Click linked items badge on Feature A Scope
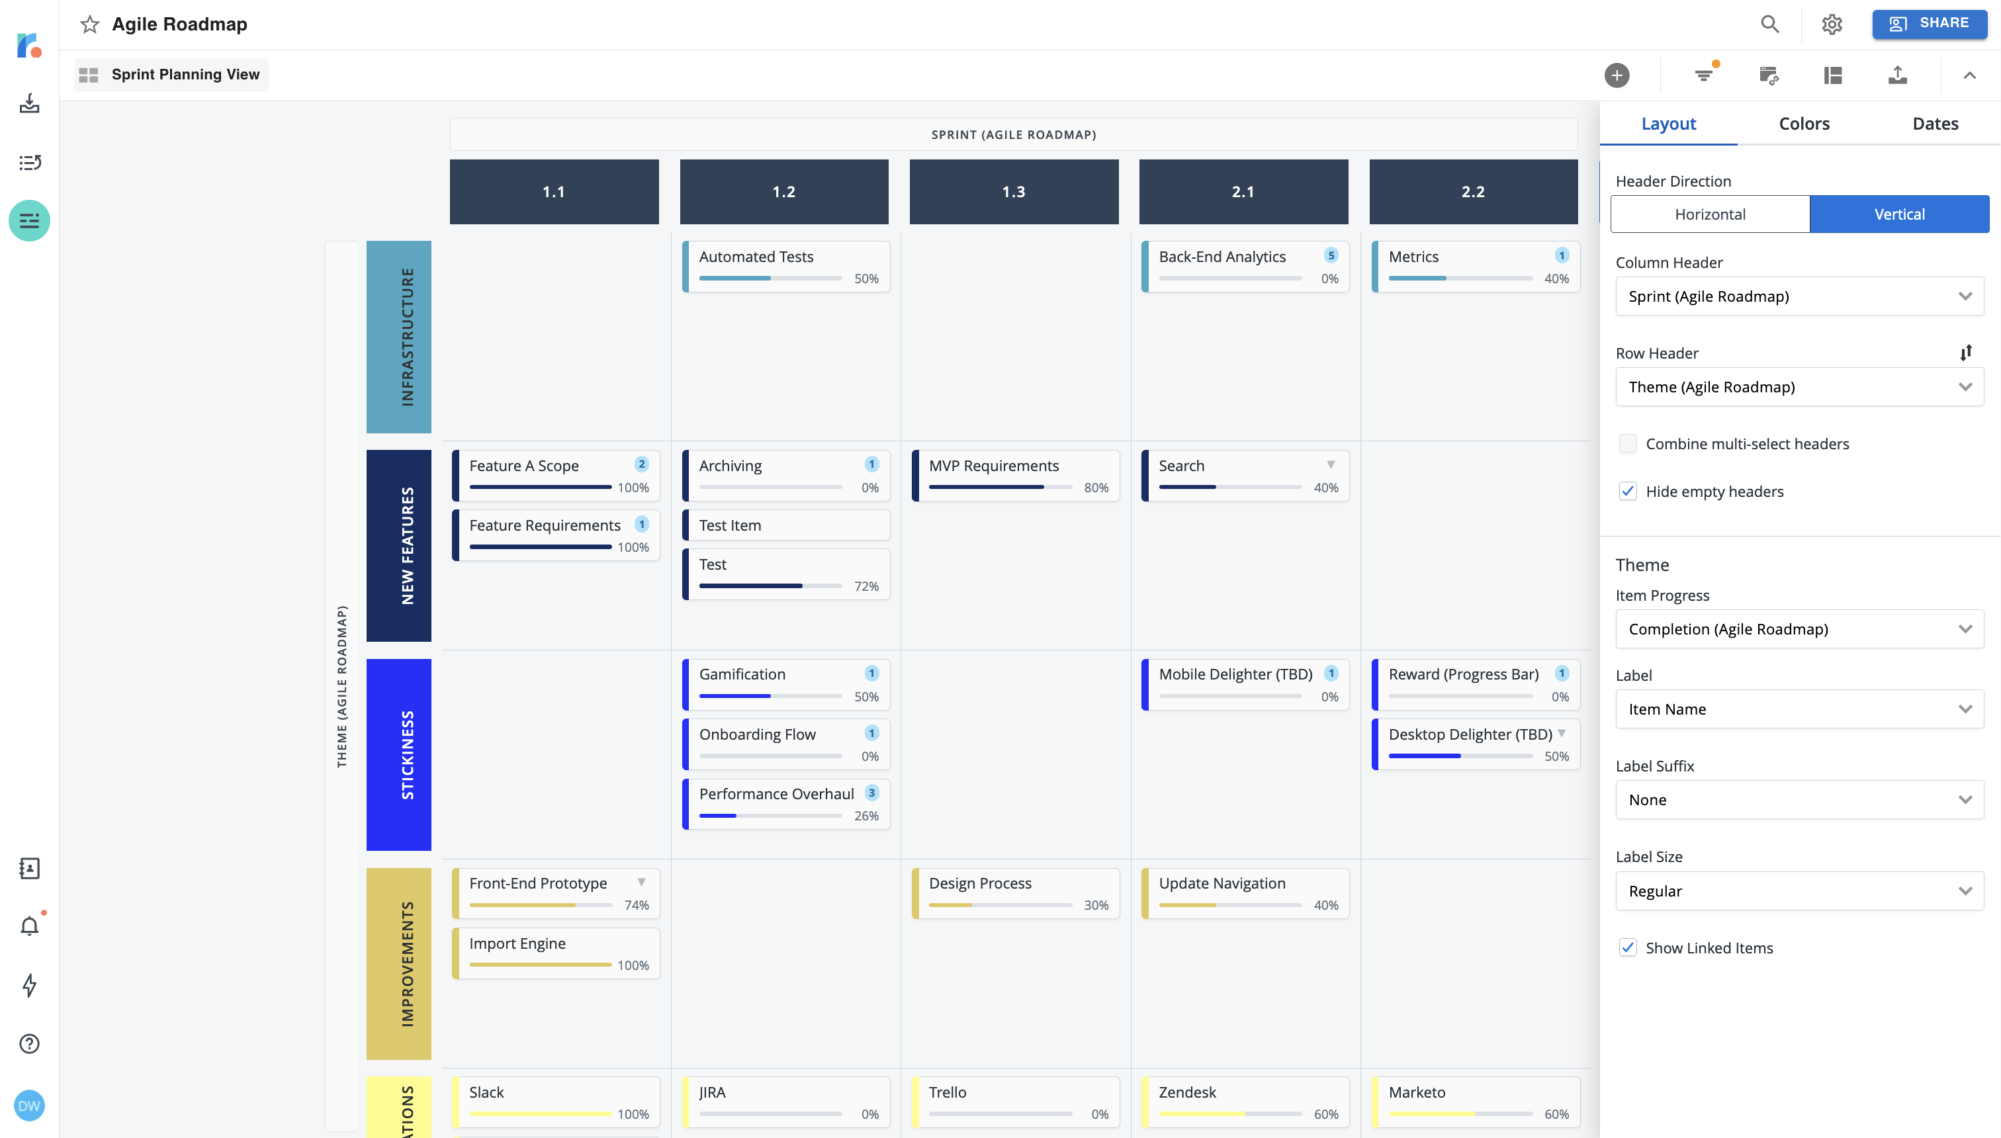2001x1138 pixels. tap(641, 464)
